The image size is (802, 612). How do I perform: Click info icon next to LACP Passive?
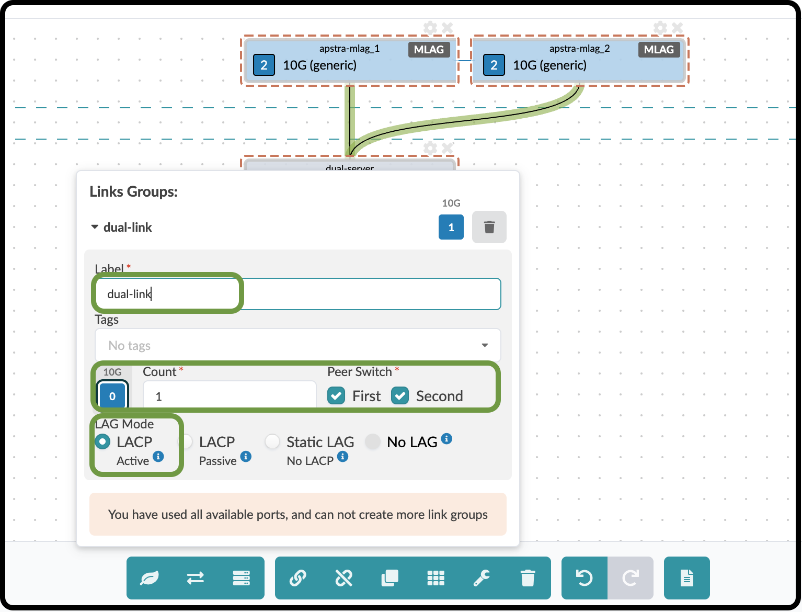pos(246,457)
